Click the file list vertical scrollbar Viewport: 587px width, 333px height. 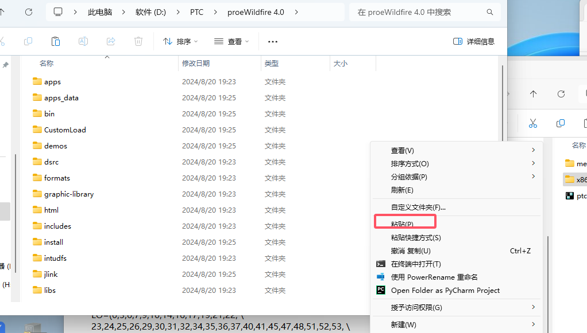[503, 103]
